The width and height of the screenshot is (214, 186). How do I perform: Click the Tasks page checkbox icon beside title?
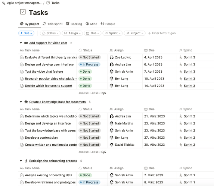click(23, 12)
